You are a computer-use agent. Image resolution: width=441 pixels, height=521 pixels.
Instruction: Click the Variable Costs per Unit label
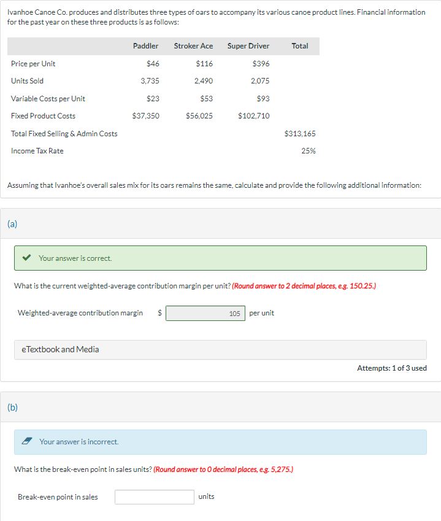coord(48,98)
